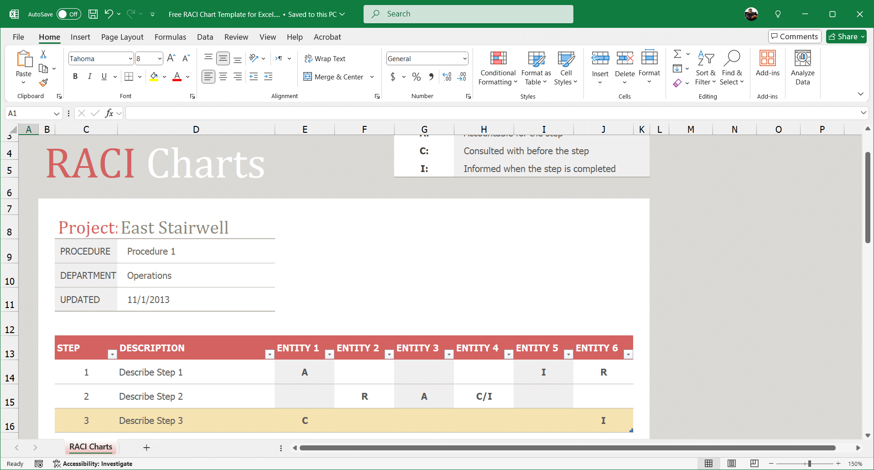Toggle Bold formatting
This screenshot has height=470, width=874.
(75, 76)
